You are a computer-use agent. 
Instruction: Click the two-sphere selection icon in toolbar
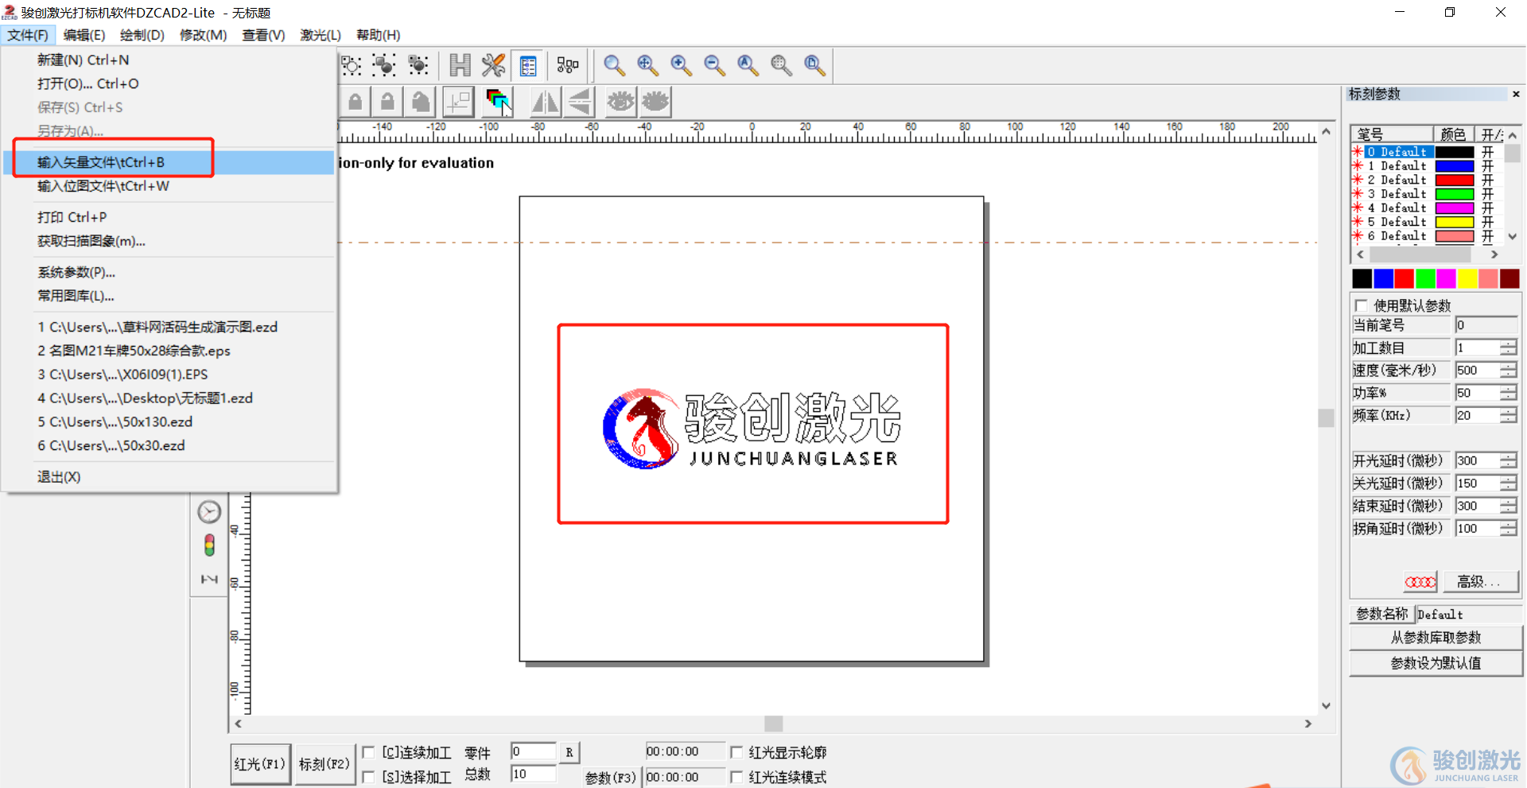click(x=384, y=65)
